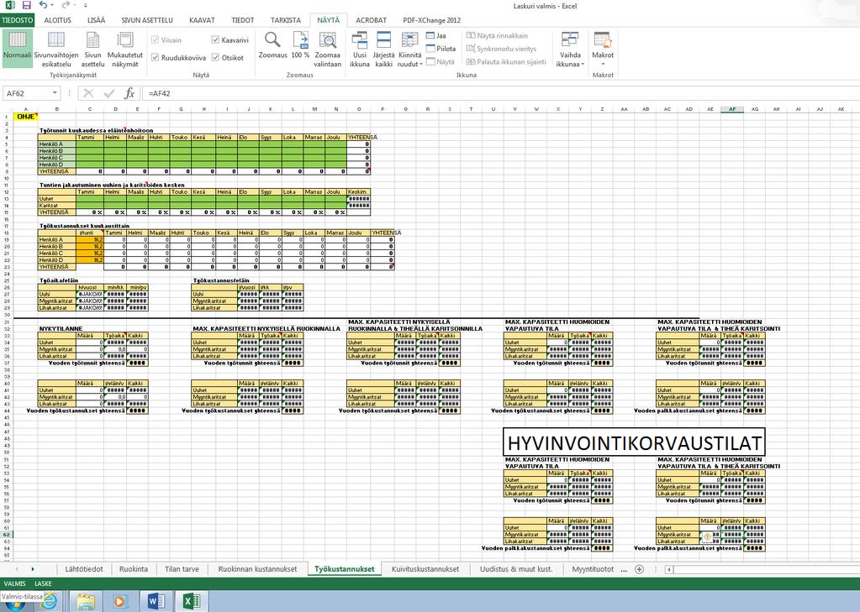Click the Jaa split window button

point(436,35)
